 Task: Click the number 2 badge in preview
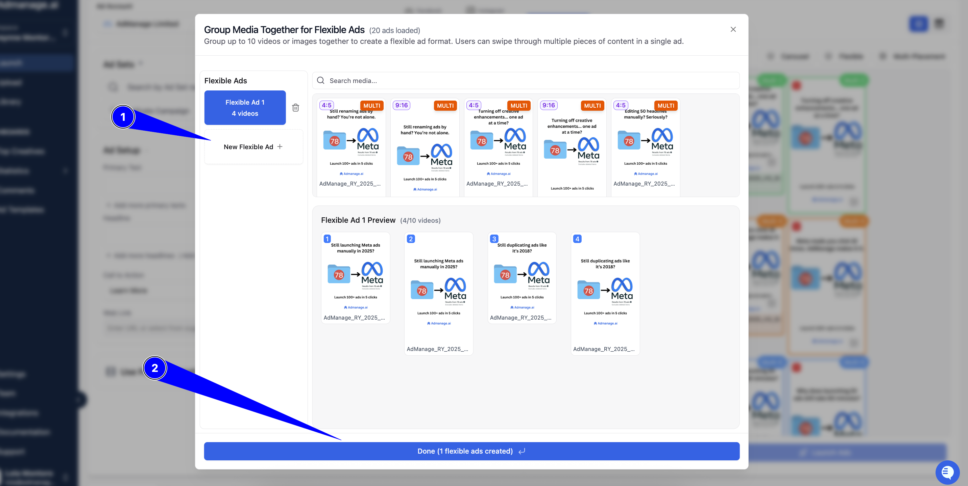click(411, 239)
